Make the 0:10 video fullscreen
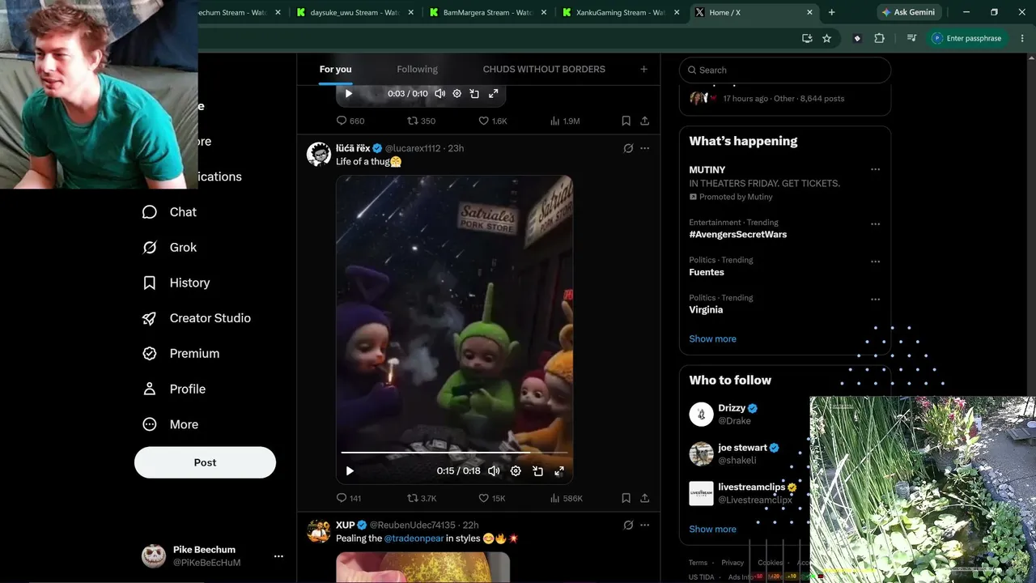This screenshot has width=1036, height=583. 494,93
